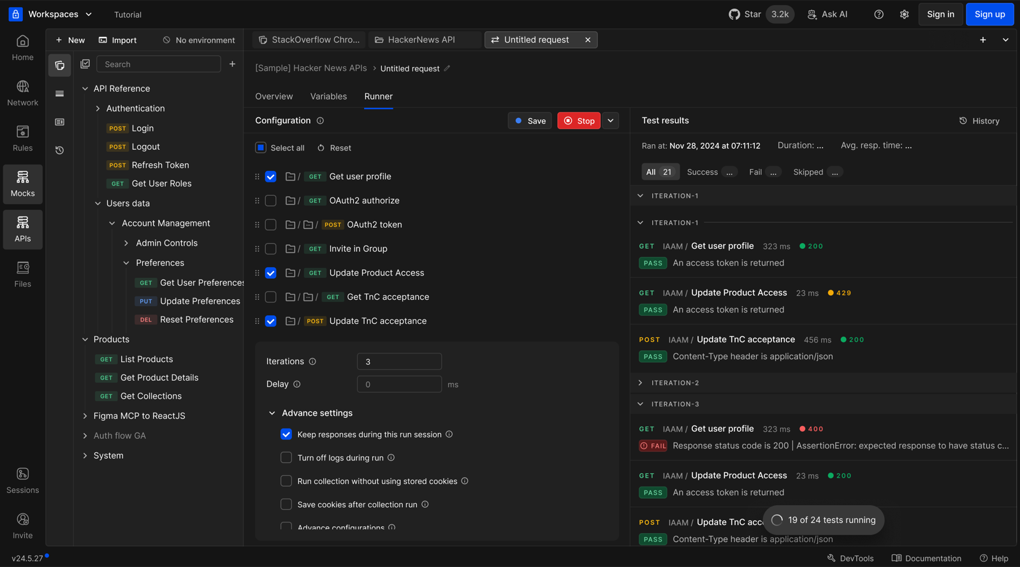This screenshot has height=567, width=1020.
Task: Click the info icon next to Iterations
Action: click(x=312, y=362)
